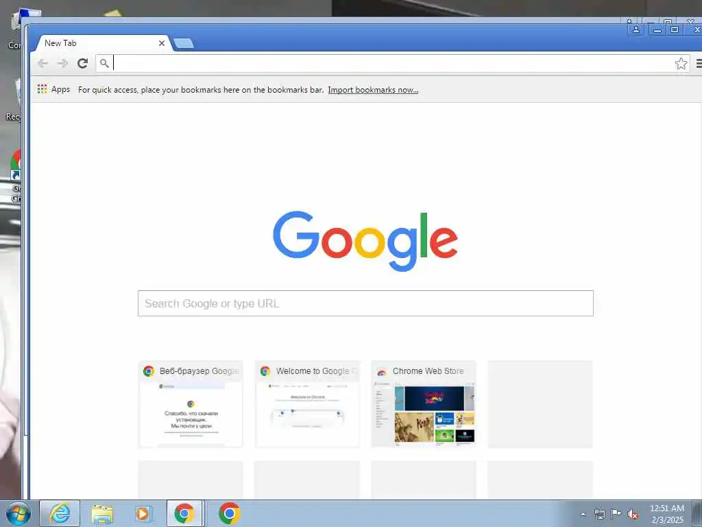Open the Welcome to Google Chrome thumbnail
The height and width of the screenshot is (527, 702).
click(x=307, y=404)
